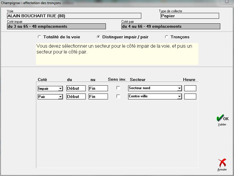Open the Pair side dropdown

(x=60, y=96)
